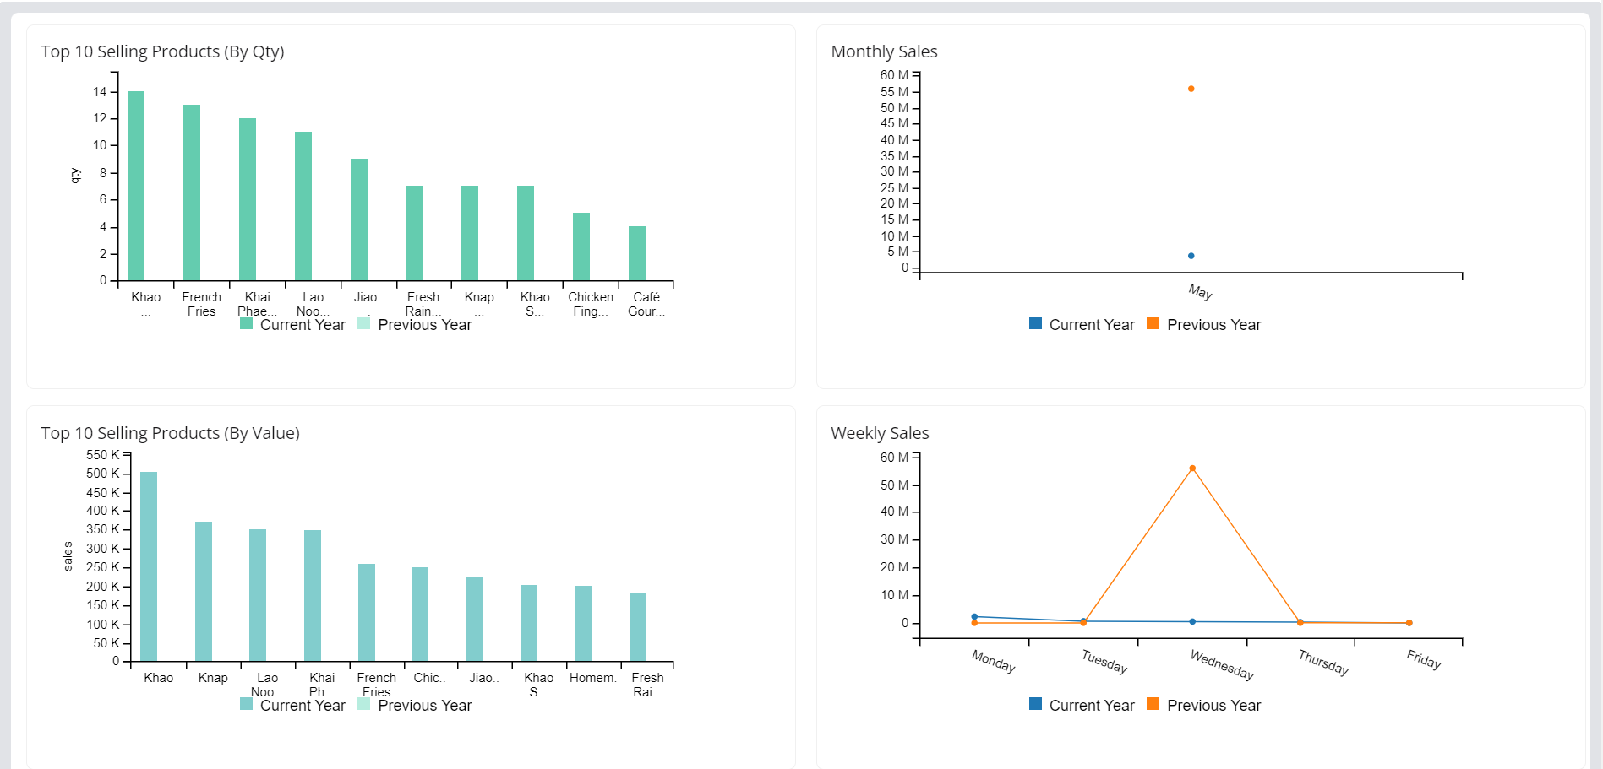The width and height of the screenshot is (1603, 769).
Task: Click the orange Previous Year point in Monthly Sales
Action: [1191, 89]
